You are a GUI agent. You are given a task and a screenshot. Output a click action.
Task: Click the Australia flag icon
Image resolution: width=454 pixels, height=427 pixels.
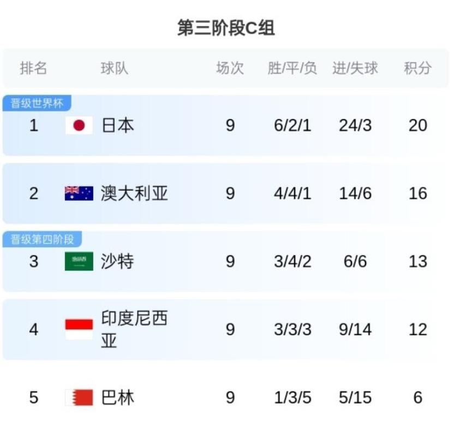pyautogui.click(x=79, y=193)
